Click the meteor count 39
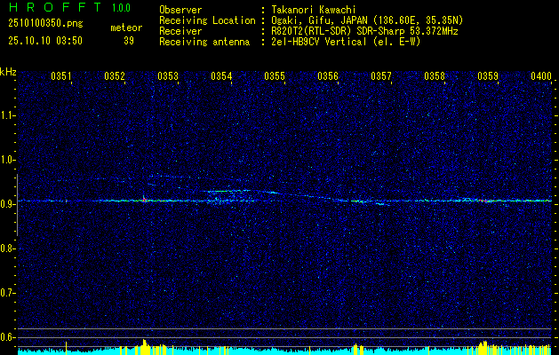Screen dimensions: 559x355 (x=129, y=41)
